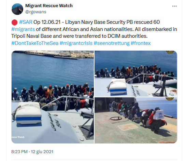Click the red circle emoji in the tweet

[x=14, y=22]
